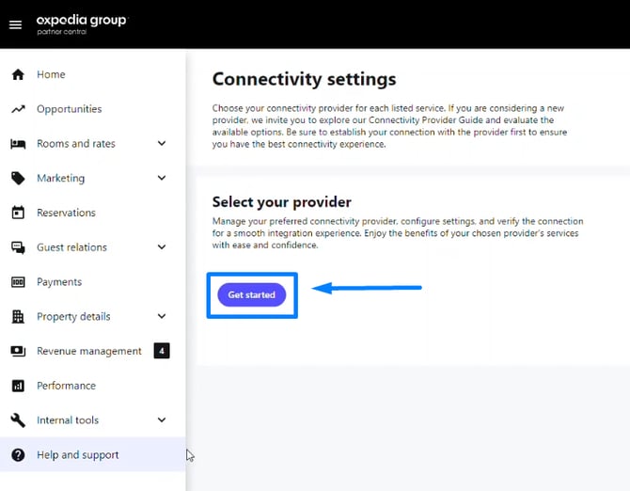Expand the Marketing submenu chevron
Image resolution: width=630 pixels, height=491 pixels.
coord(162,179)
